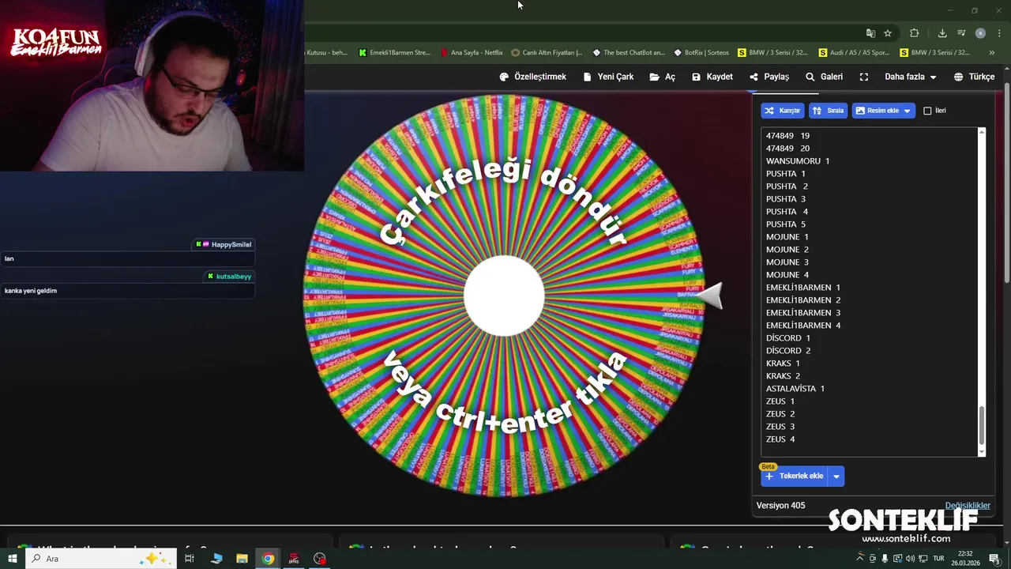Select the 'KRAKS 1' entry line

783,364
